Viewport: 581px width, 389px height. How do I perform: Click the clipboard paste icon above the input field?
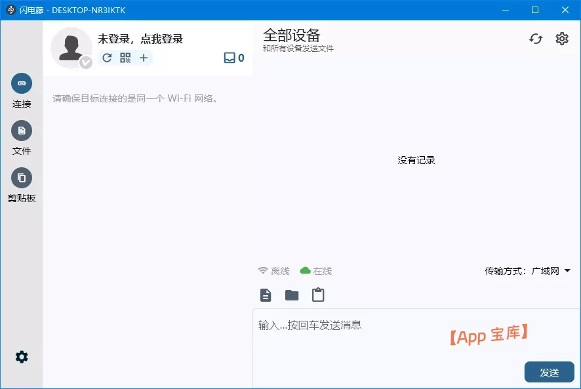[317, 295]
